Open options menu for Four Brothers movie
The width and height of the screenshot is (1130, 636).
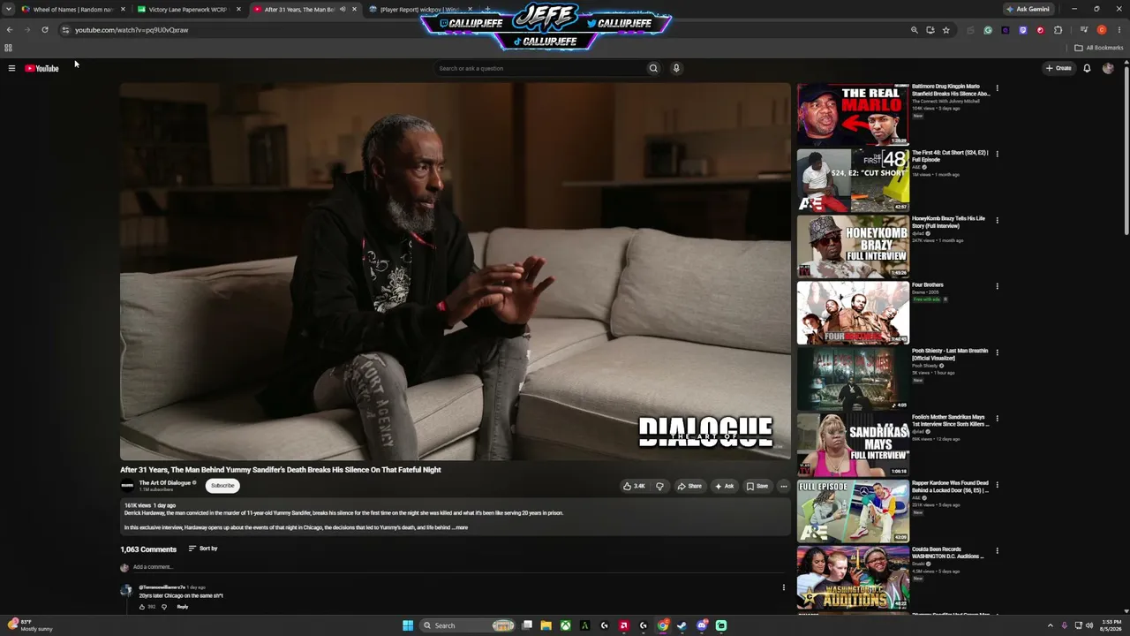pyautogui.click(x=997, y=286)
